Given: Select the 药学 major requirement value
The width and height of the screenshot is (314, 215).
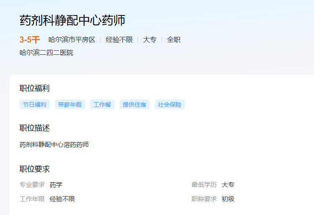Looking at the screenshot, I should 56,185.
